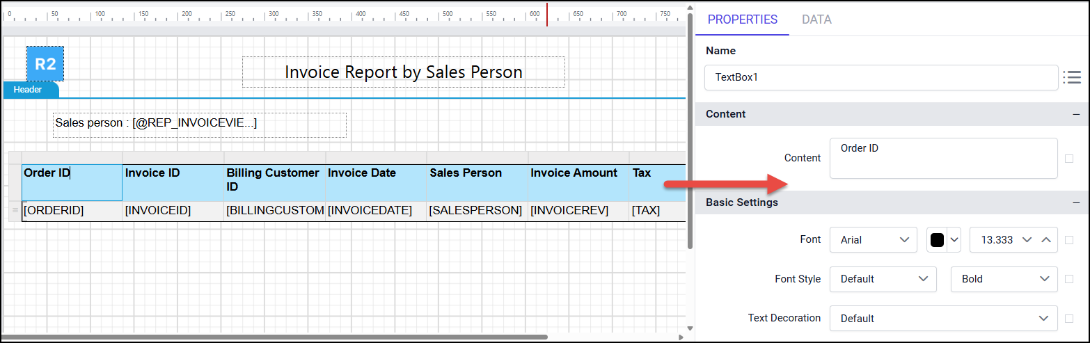This screenshot has width=1090, height=343.
Task: Open the Text Decoration dropdown
Action: coord(943,319)
